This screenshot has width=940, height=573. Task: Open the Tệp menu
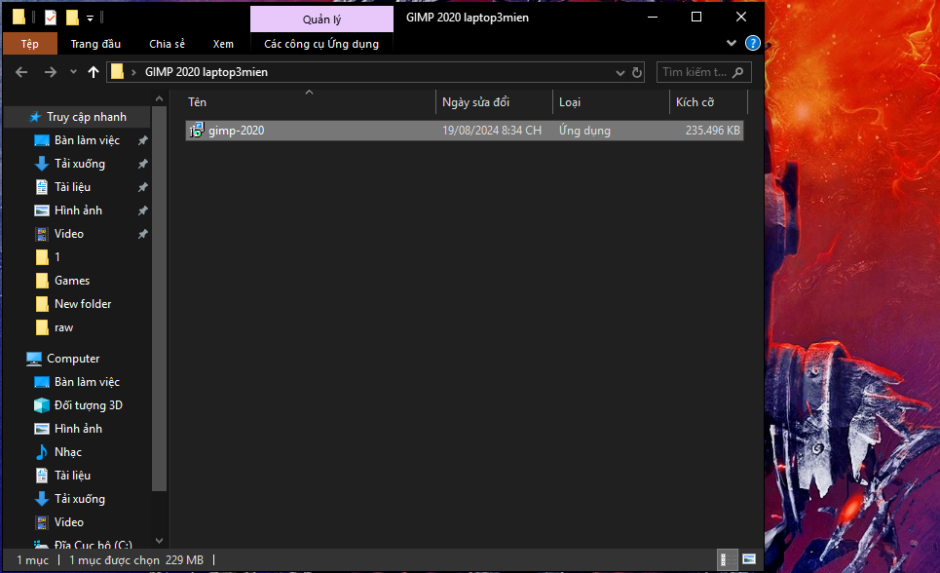[29, 44]
